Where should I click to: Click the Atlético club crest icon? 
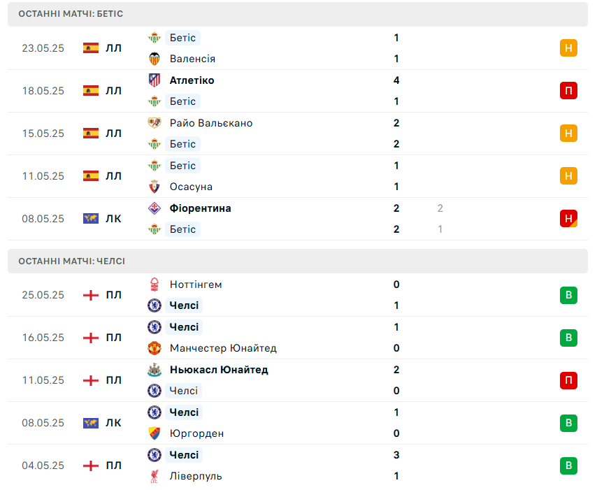tap(154, 80)
